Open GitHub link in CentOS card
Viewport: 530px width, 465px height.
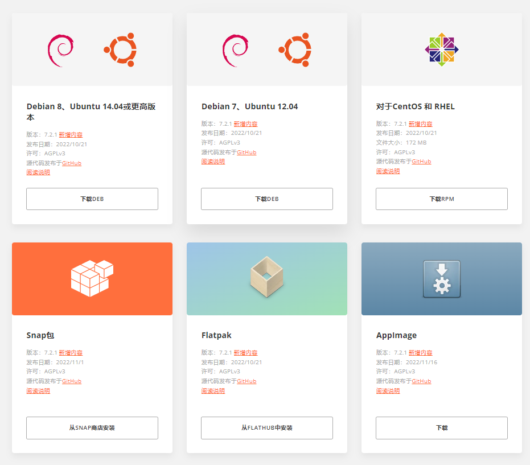pyautogui.click(x=421, y=161)
